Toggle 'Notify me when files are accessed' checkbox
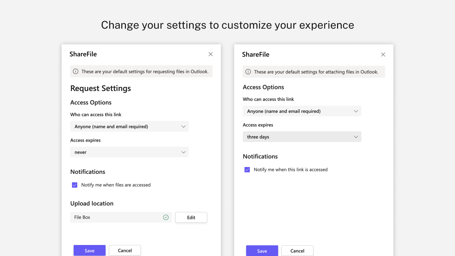Viewport: 455px width, 256px height. click(75, 185)
